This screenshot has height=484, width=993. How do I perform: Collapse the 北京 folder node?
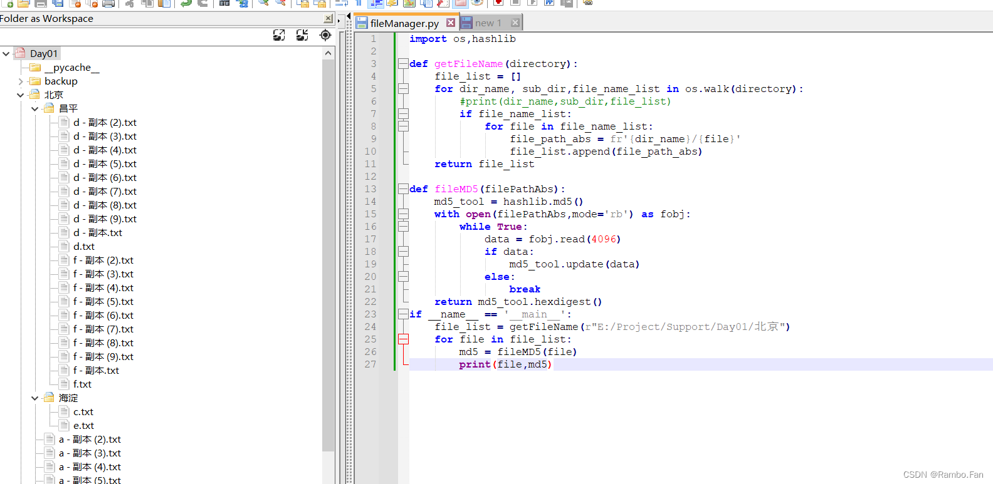point(21,95)
